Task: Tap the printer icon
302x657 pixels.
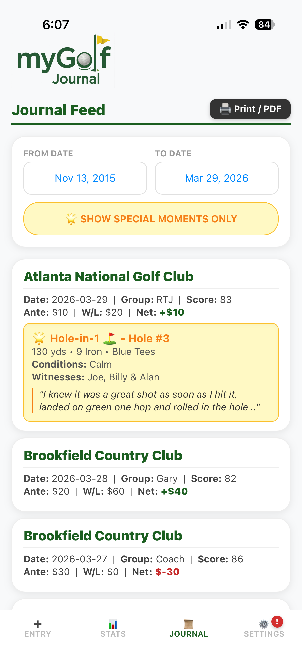Action: tap(225, 109)
